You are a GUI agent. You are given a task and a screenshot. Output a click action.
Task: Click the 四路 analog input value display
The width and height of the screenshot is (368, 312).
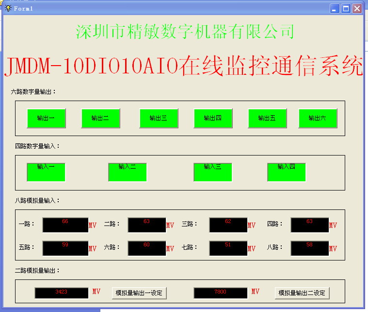tap(310, 225)
